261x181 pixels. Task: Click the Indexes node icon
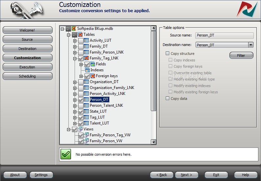(87, 70)
